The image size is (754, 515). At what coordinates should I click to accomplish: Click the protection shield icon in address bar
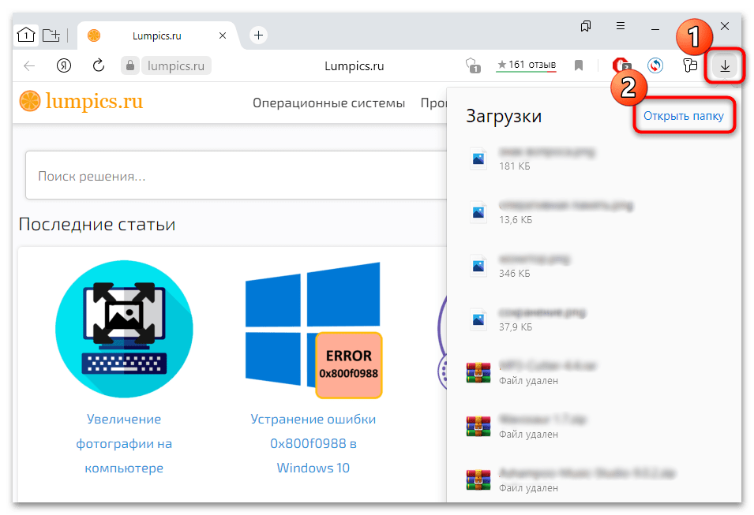472,66
